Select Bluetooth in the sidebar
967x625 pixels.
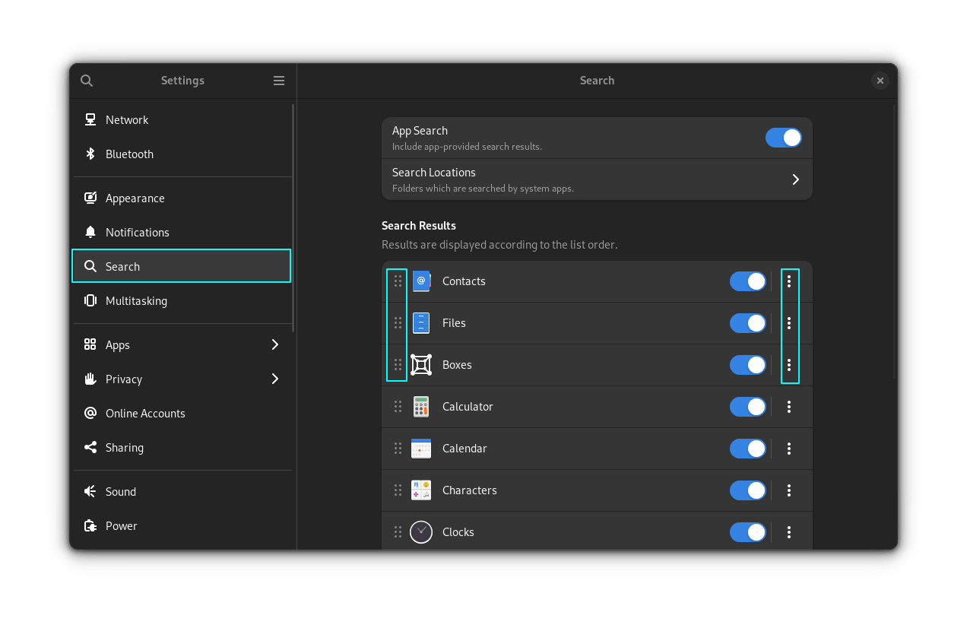[129, 154]
